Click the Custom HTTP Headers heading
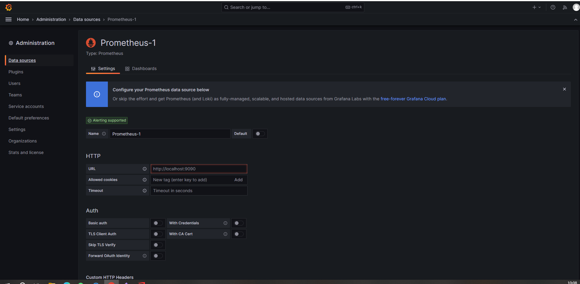This screenshot has height=284, width=580. click(110, 277)
